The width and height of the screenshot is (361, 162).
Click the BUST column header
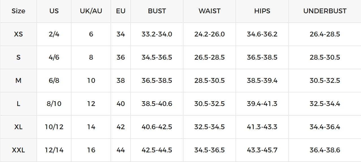[157, 11]
